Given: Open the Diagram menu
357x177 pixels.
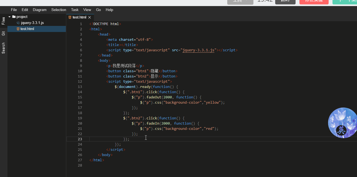Looking at the screenshot, I should 40,10.
